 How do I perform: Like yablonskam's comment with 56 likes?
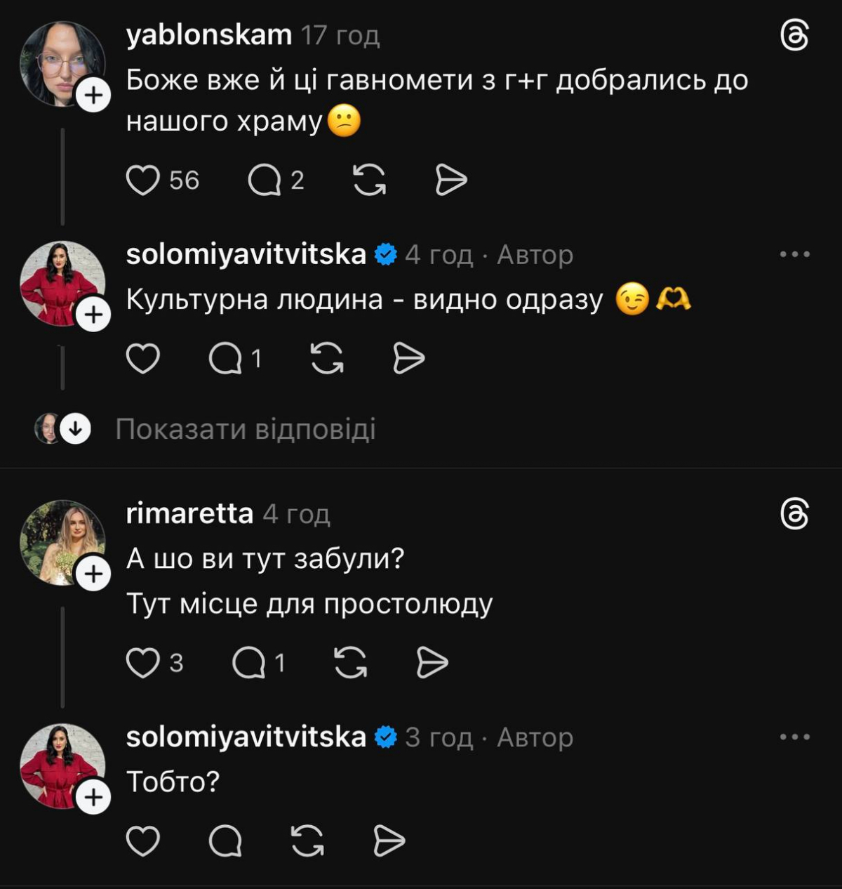coord(143,180)
